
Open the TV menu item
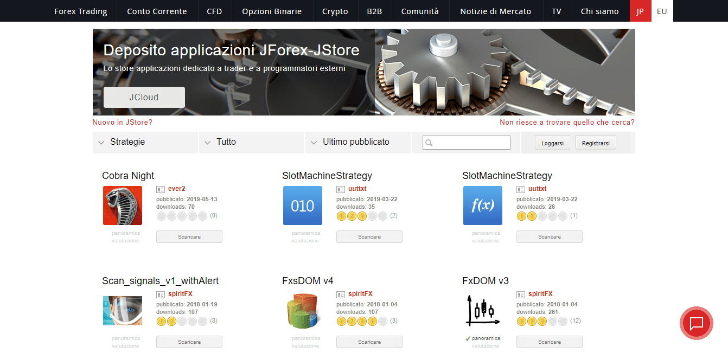pyautogui.click(x=556, y=11)
